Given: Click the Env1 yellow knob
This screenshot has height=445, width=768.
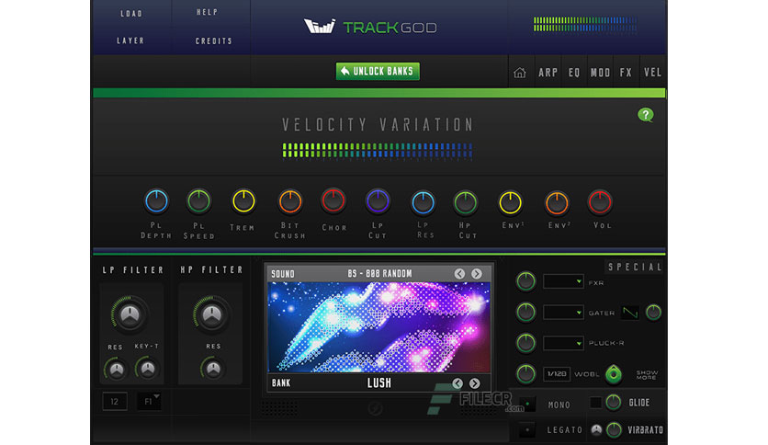Looking at the screenshot, I should 511,203.
